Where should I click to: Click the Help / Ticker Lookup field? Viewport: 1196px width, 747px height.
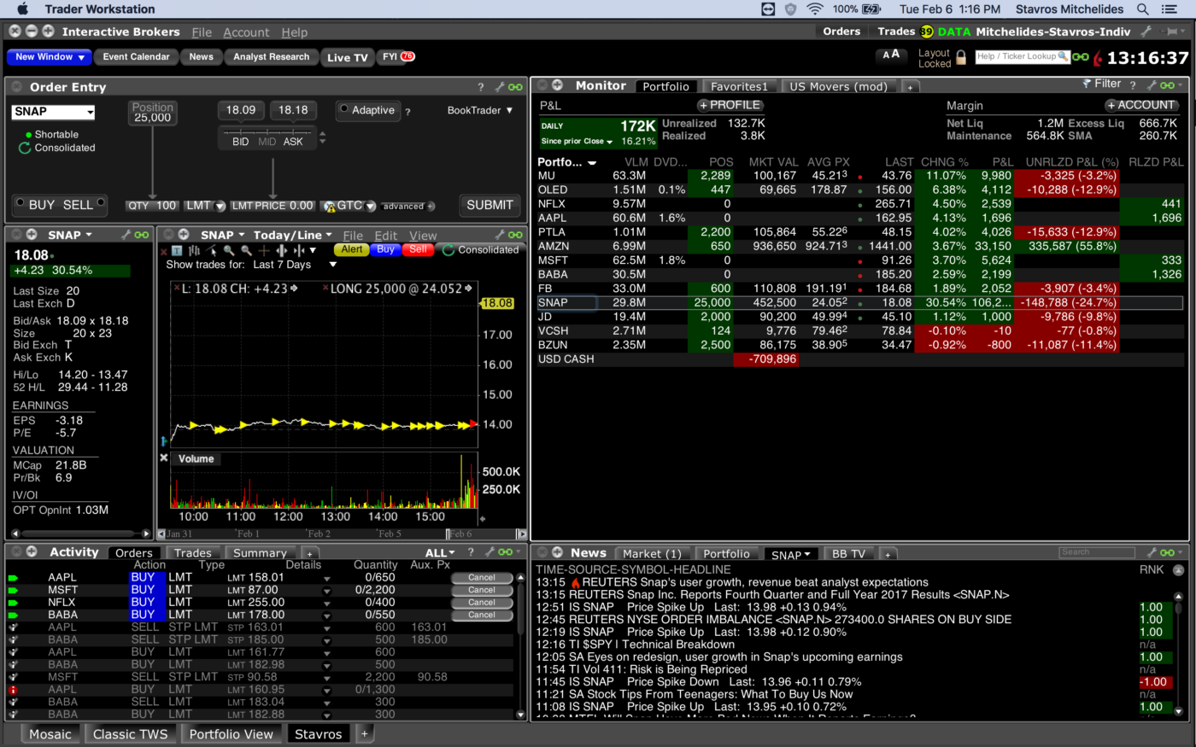pos(1022,56)
